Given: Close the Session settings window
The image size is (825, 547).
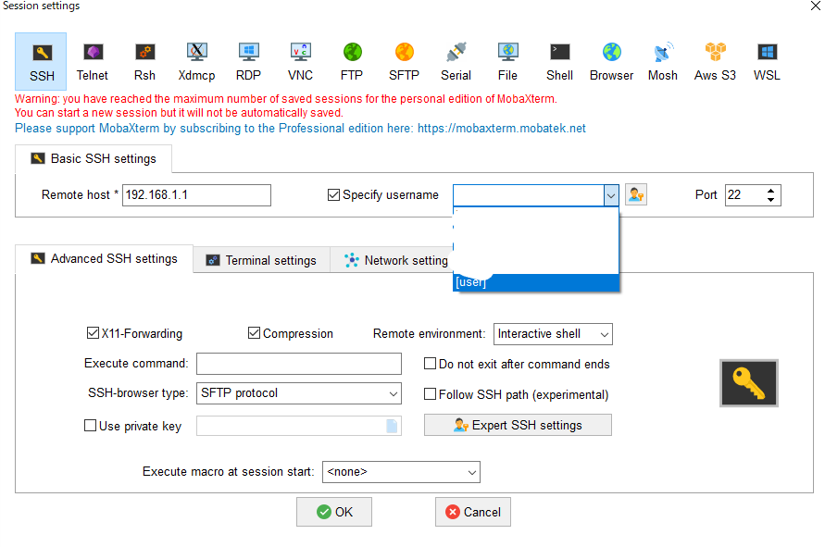Looking at the screenshot, I should pyautogui.click(x=815, y=6).
